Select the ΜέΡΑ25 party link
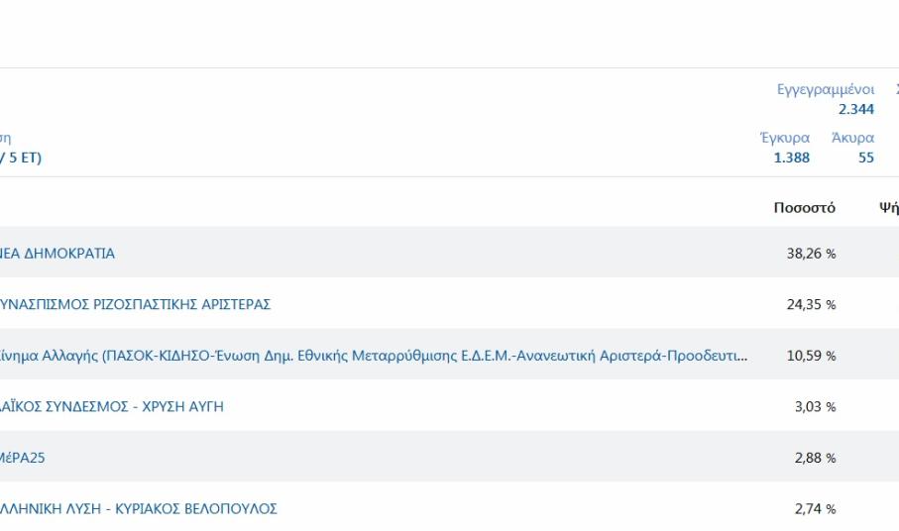 pyautogui.click(x=25, y=458)
